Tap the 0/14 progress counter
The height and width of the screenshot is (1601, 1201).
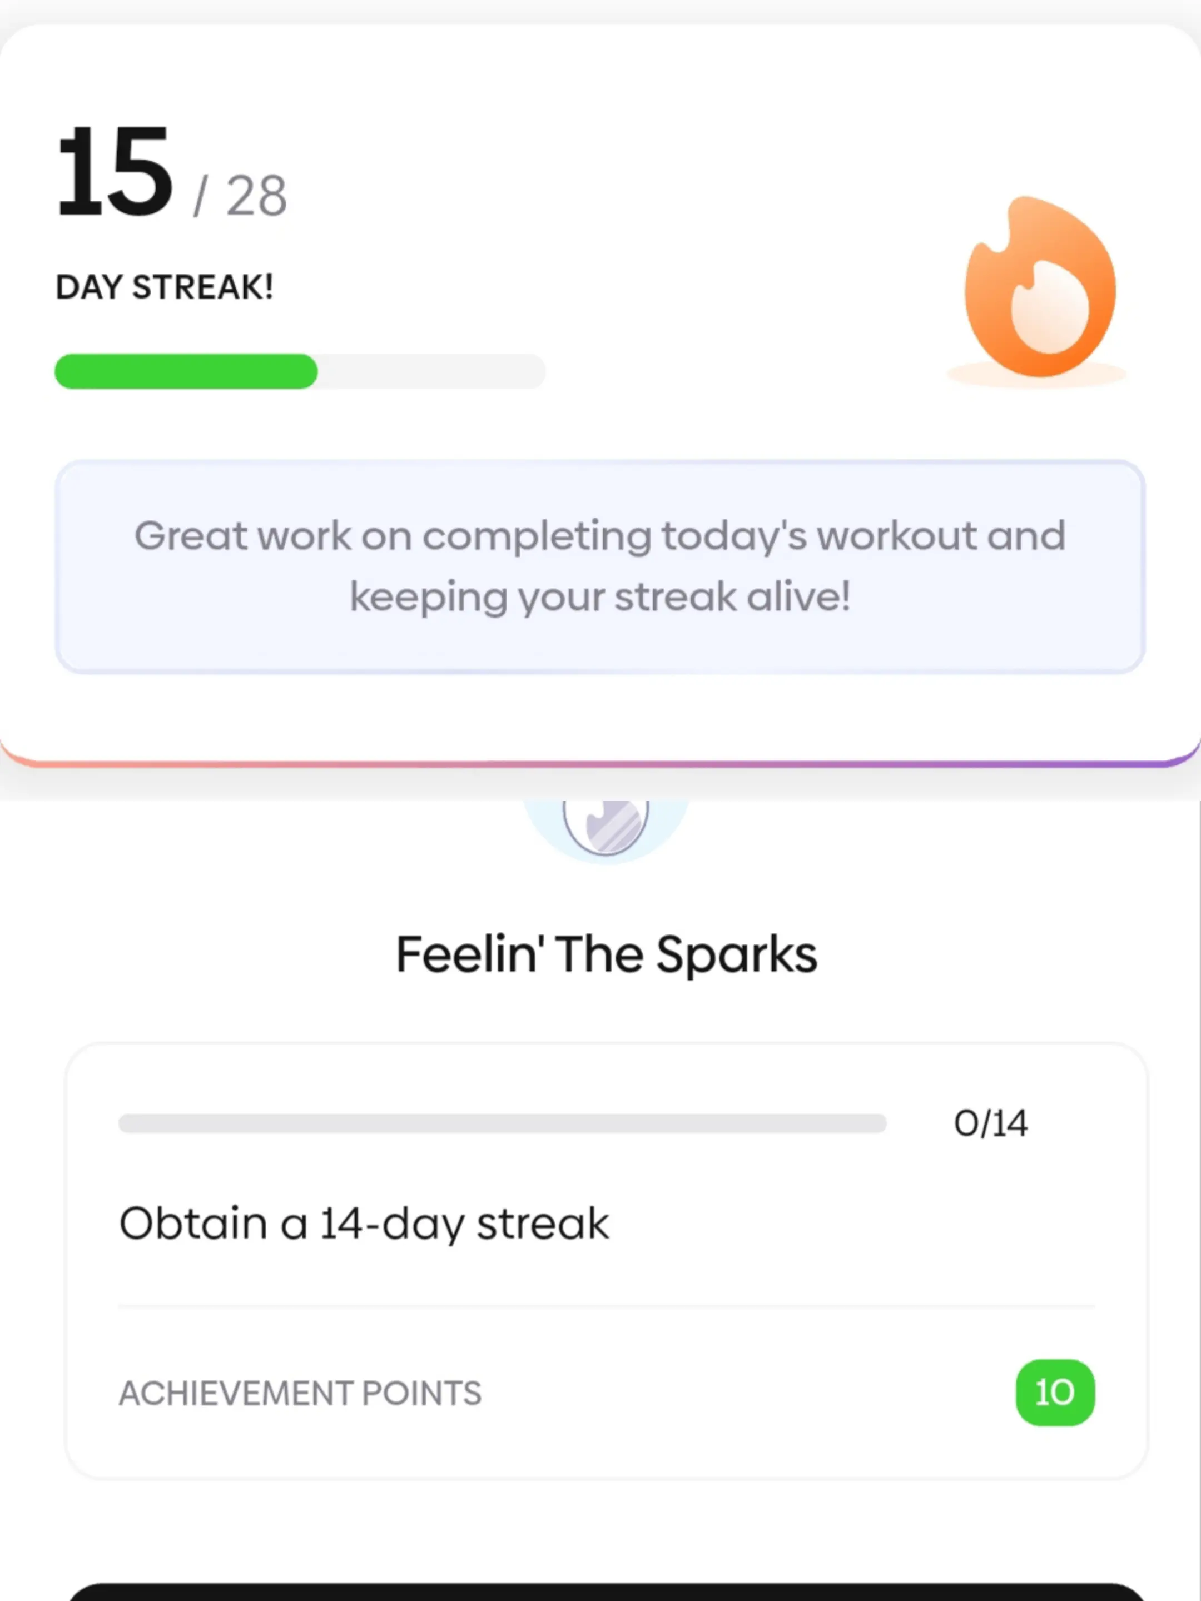click(x=990, y=1123)
